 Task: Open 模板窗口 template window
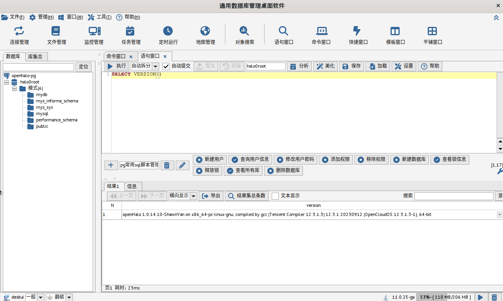[x=395, y=36]
